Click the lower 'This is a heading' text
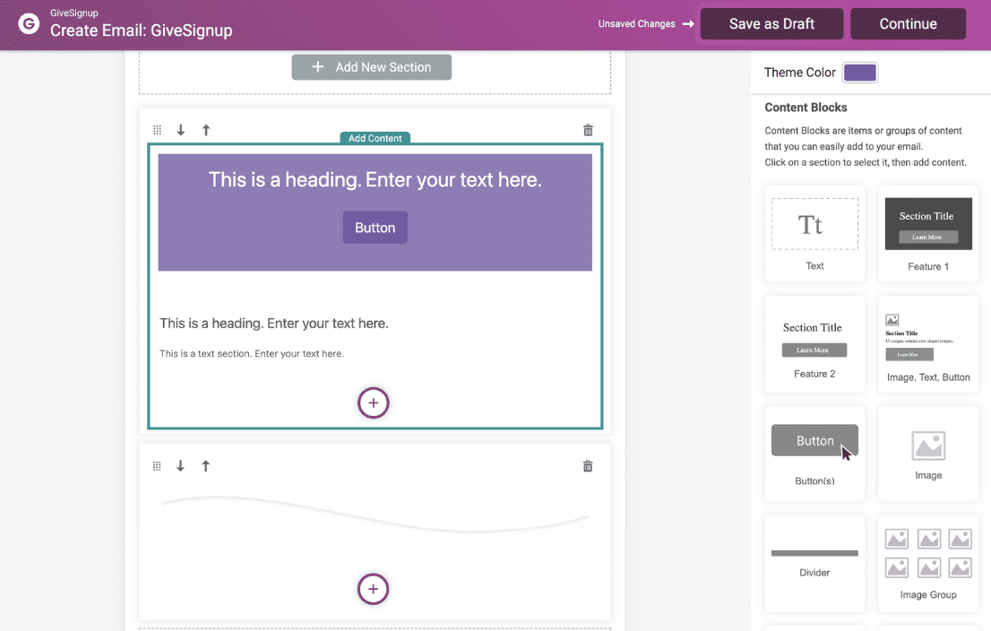This screenshot has width=991, height=631. [x=273, y=323]
